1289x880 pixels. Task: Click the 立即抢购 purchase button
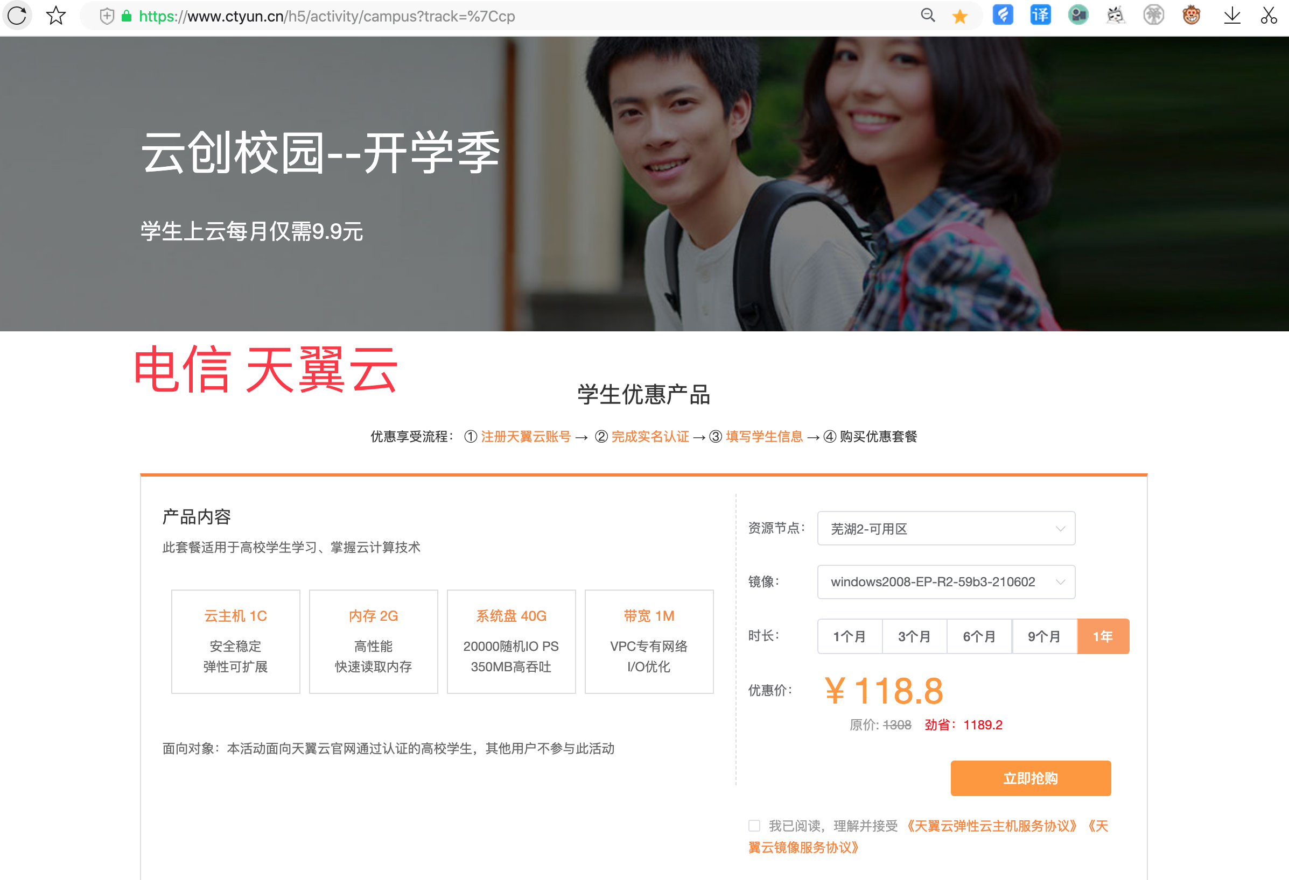(1030, 778)
